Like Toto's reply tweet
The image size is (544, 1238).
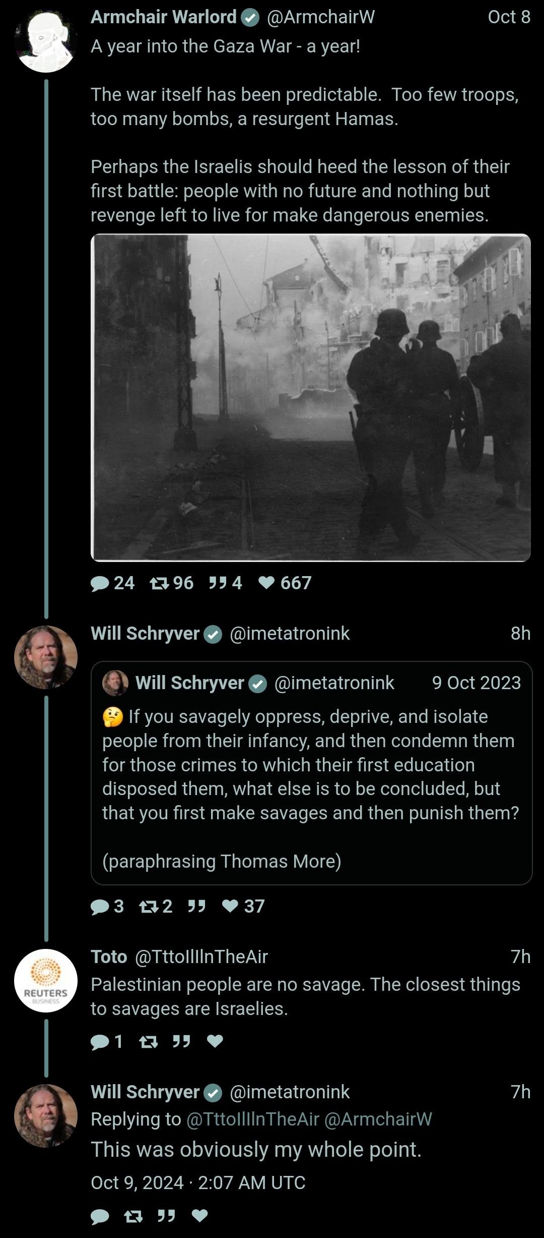coord(215,1041)
